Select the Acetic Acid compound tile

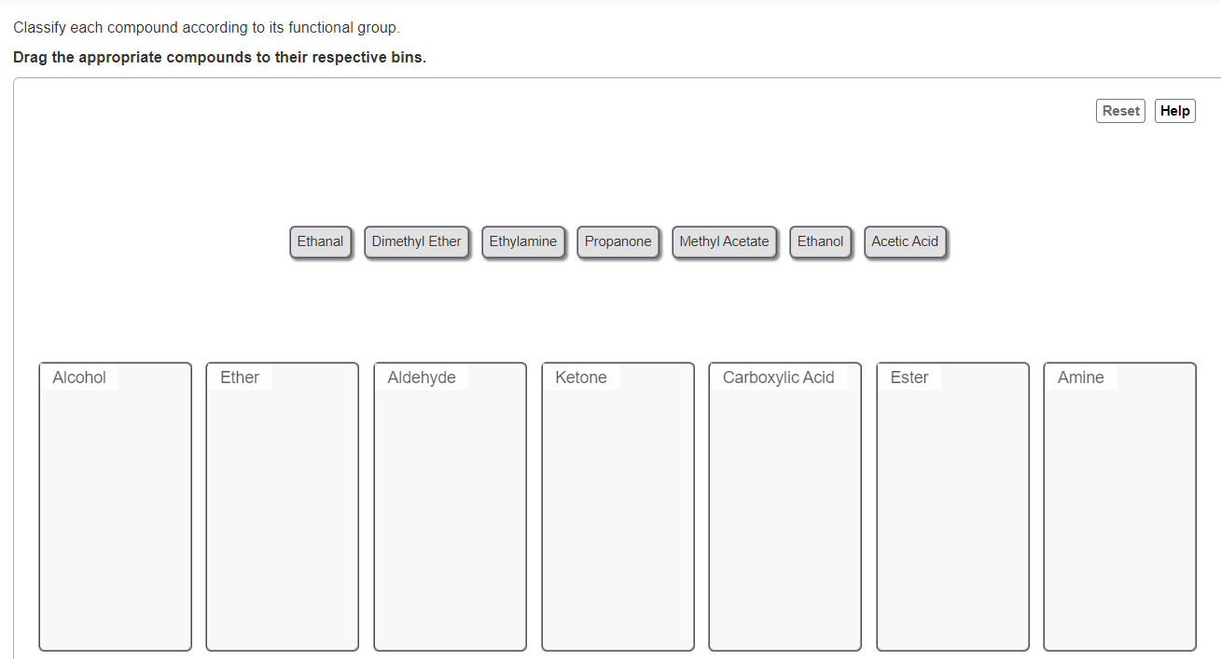pyautogui.click(x=905, y=241)
